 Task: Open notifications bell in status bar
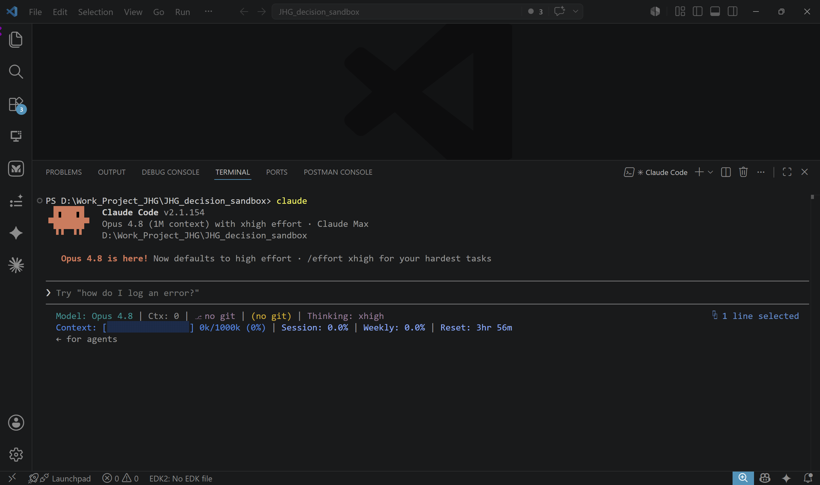pos(808,478)
